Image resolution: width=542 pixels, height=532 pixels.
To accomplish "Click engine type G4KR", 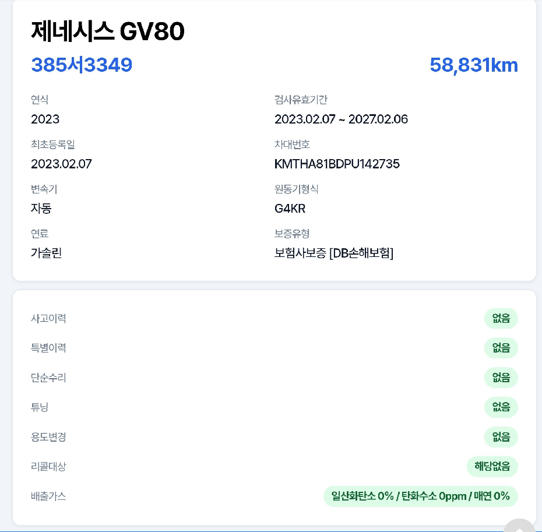I will pyautogui.click(x=290, y=209).
